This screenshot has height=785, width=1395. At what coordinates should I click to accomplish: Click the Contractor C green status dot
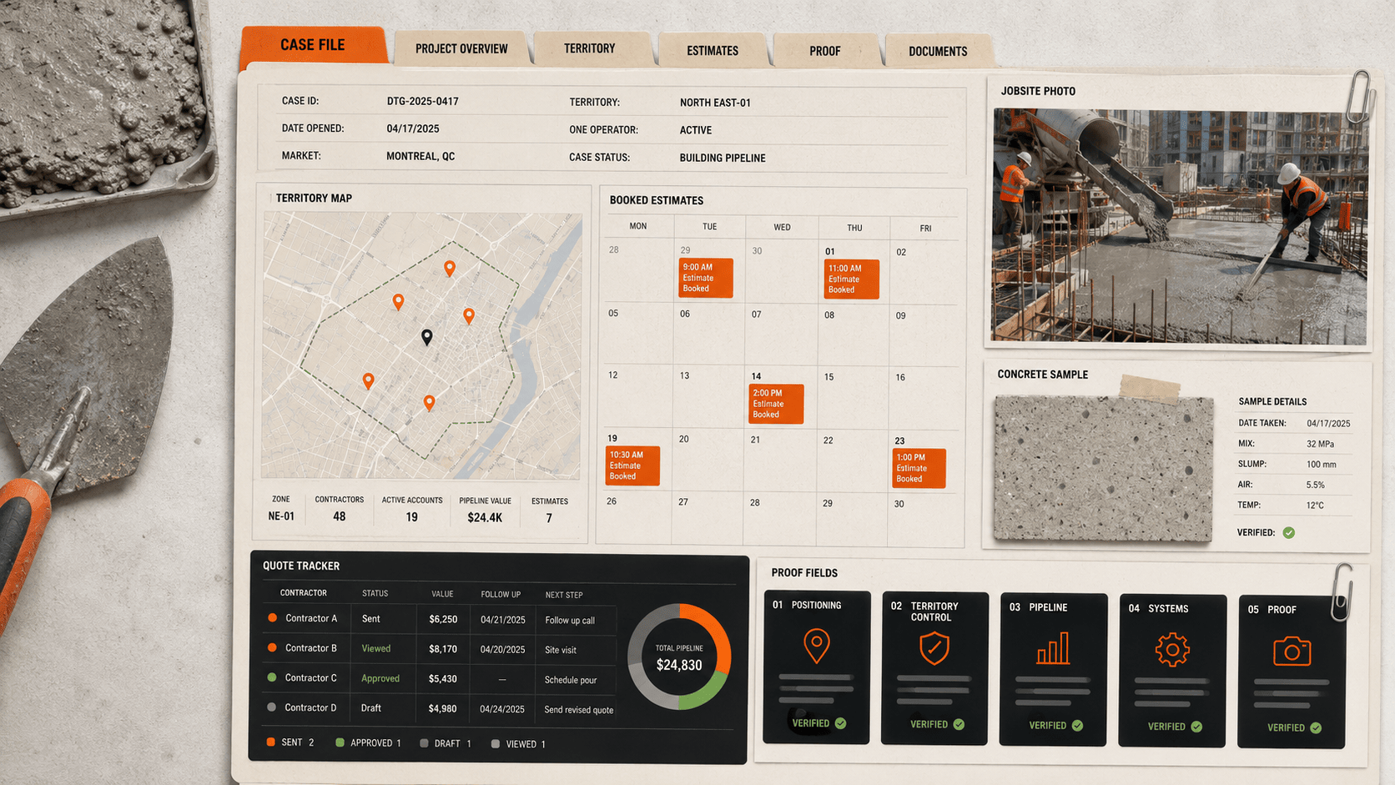[x=272, y=677]
